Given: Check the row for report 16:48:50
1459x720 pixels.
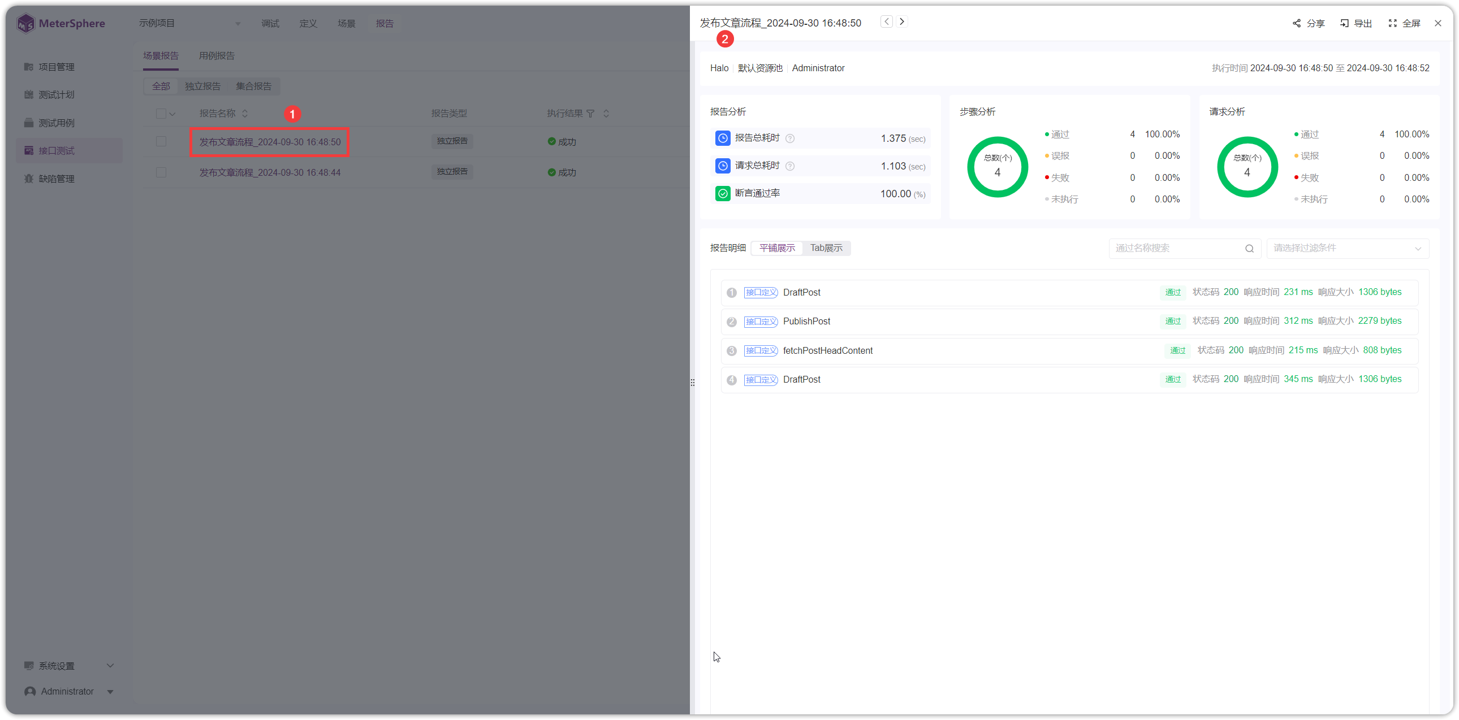Looking at the screenshot, I should (x=161, y=141).
